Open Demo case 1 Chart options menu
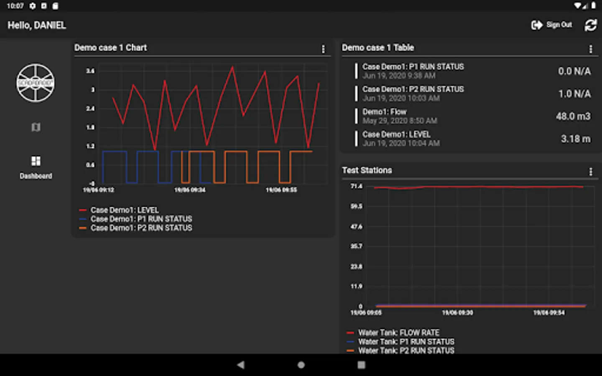602x376 pixels. click(x=323, y=49)
